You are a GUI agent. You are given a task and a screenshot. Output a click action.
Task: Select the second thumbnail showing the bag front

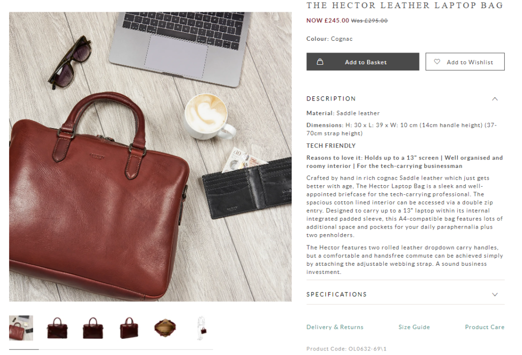coord(57,328)
